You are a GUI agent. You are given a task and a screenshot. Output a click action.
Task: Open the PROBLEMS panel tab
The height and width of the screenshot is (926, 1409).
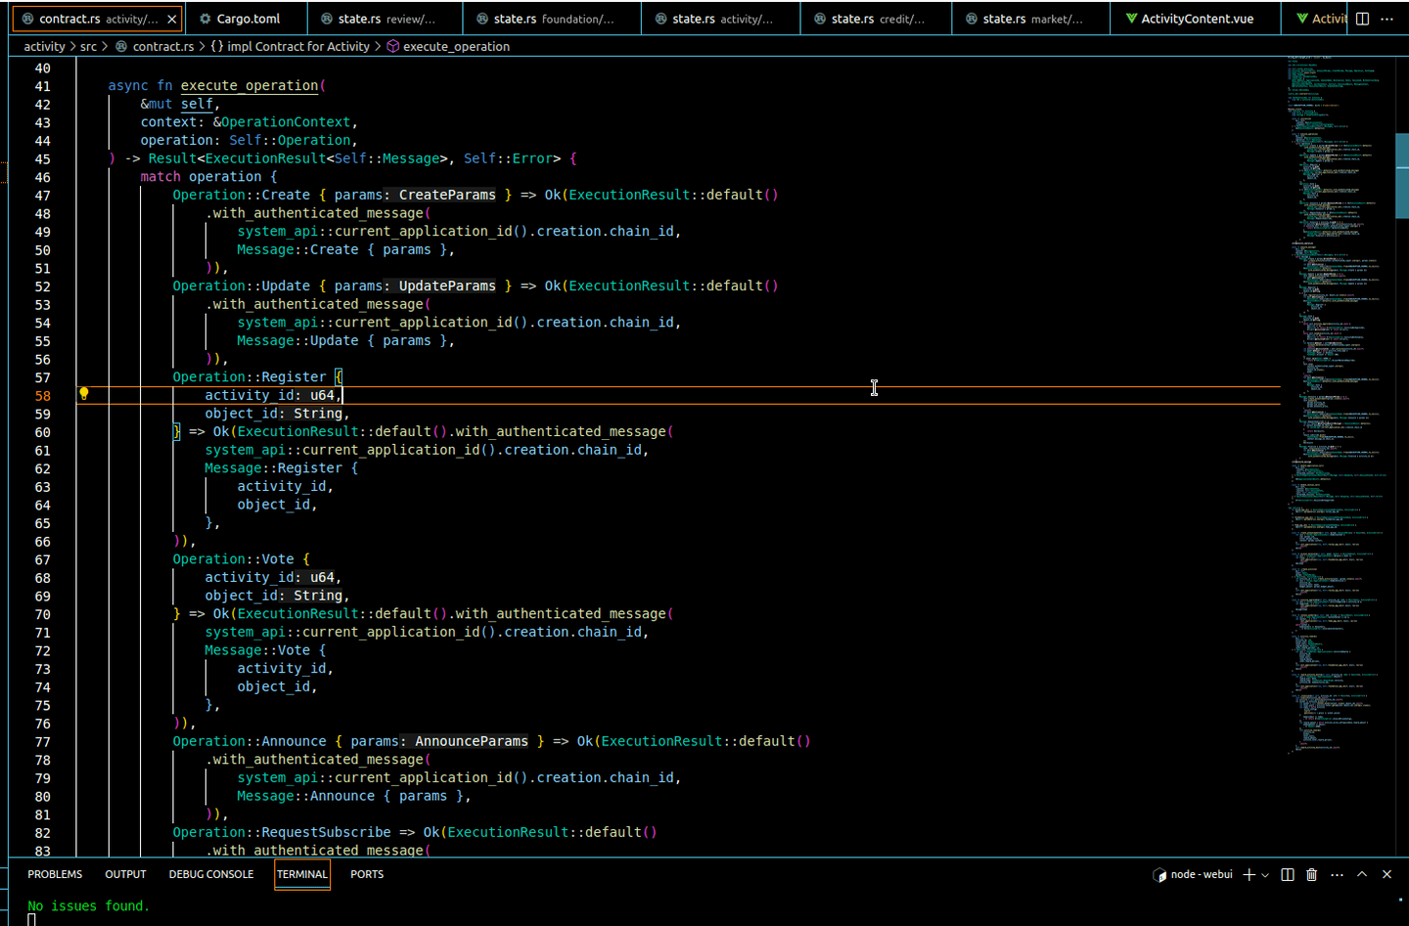click(x=55, y=874)
